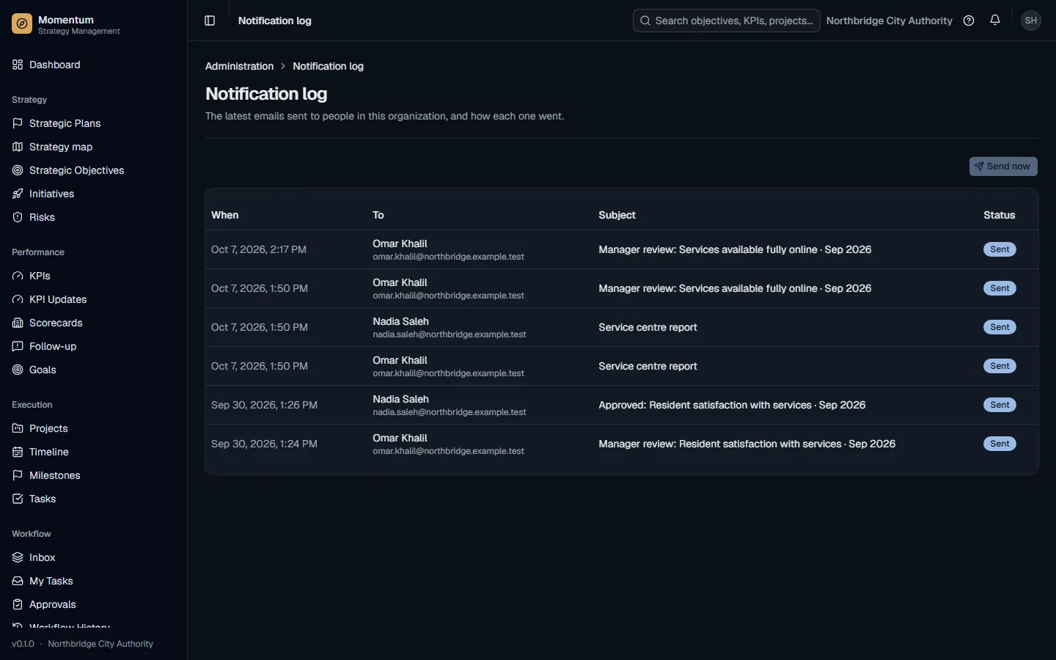Click the Strategy map icon

pyautogui.click(x=18, y=147)
